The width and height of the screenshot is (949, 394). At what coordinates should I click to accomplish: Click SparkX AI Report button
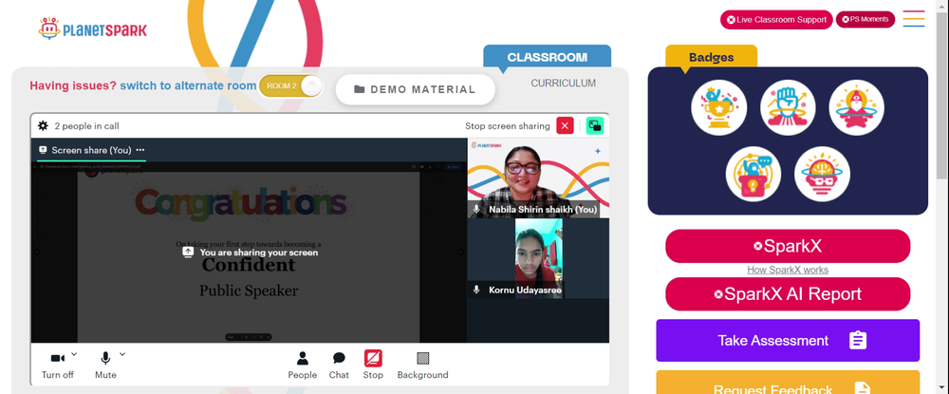[x=788, y=294]
